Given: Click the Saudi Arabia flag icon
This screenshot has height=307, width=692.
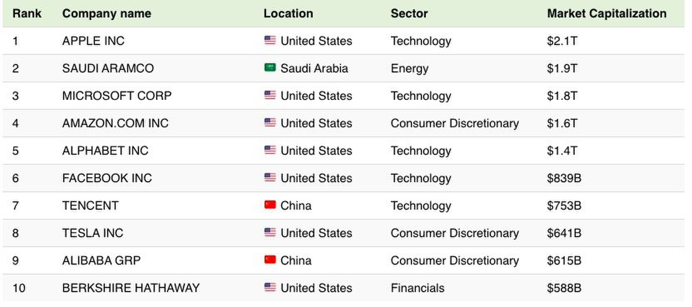Looking at the screenshot, I should [270, 67].
